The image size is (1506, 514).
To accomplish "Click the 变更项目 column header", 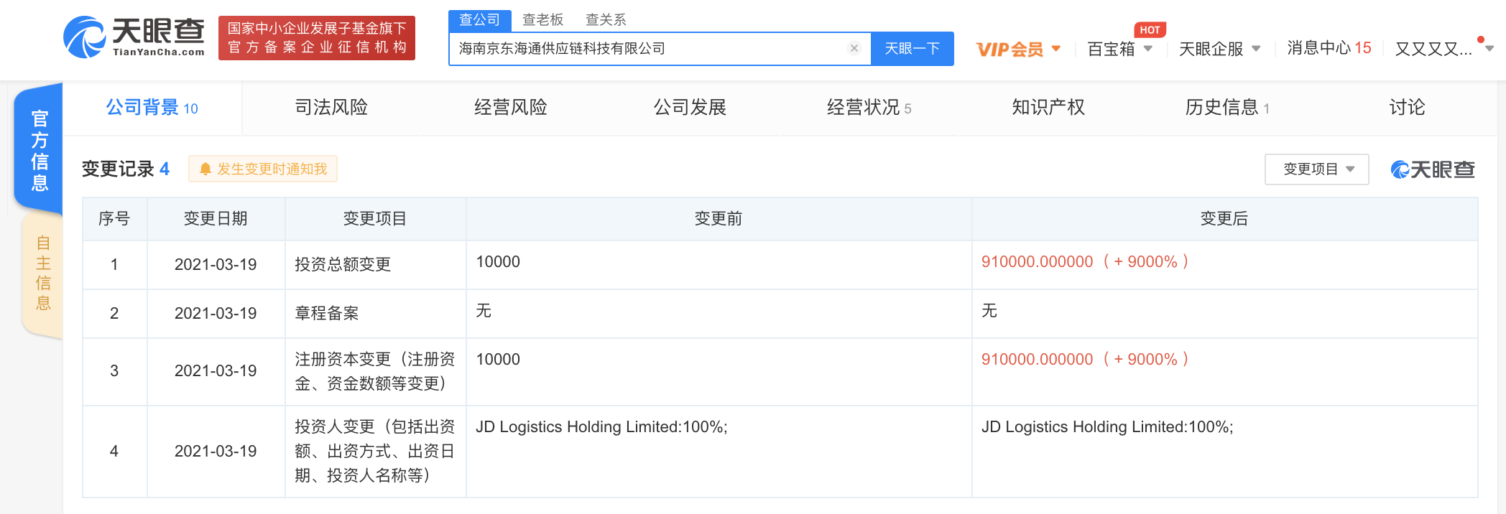I will [375, 219].
